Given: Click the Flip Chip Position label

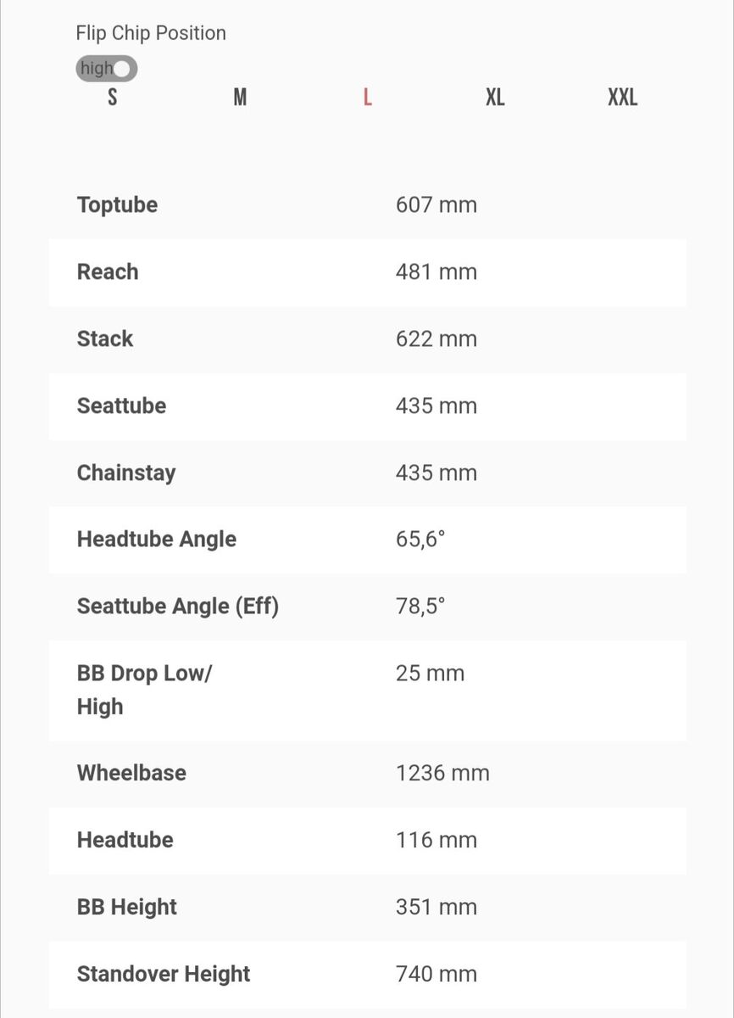Looking at the screenshot, I should [151, 33].
